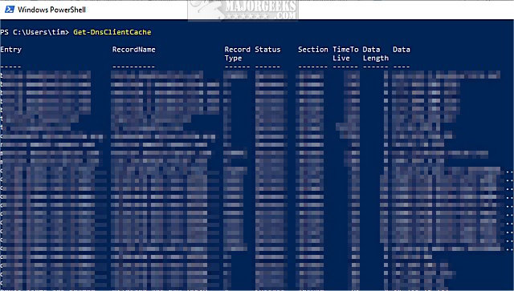This screenshot has width=514, height=291.
Task: Select the Record Type column header
Action: [x=238, y=54]
